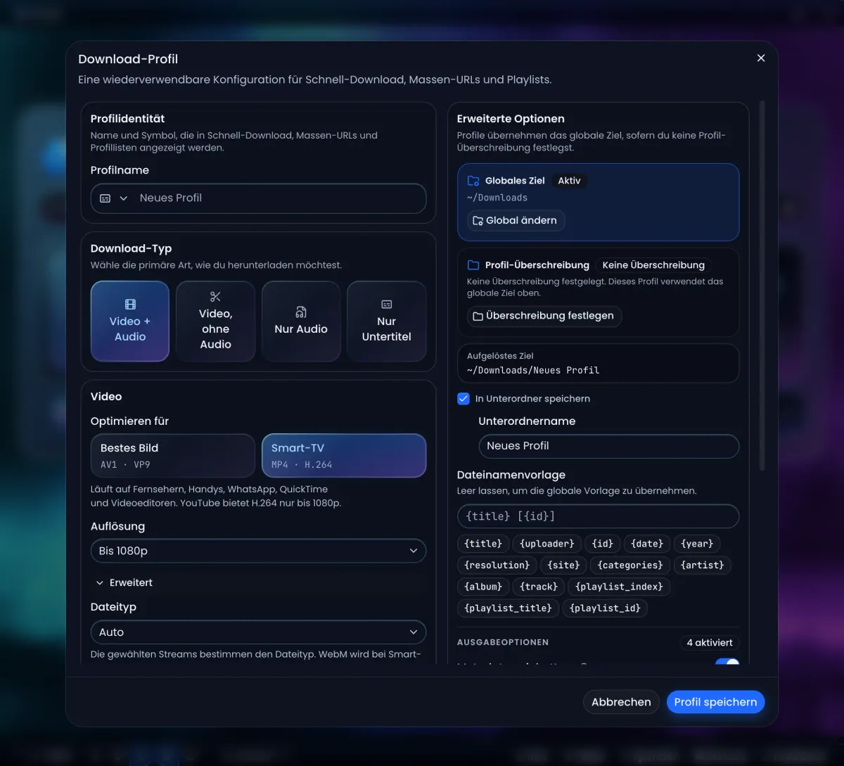
Task: Click Überschreibung festlegen button
Action: point(544,316)
